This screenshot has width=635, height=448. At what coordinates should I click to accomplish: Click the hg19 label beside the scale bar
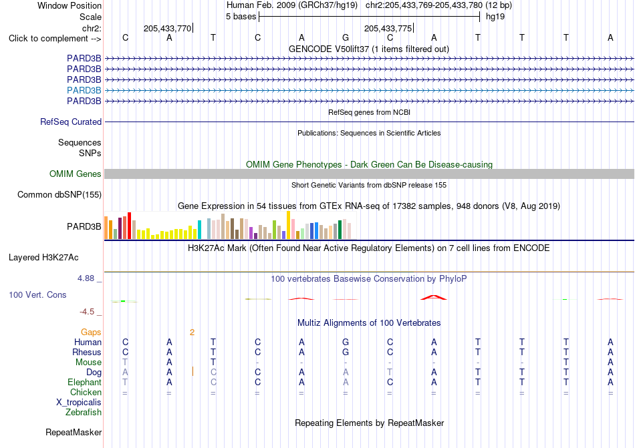coord(495,17)
